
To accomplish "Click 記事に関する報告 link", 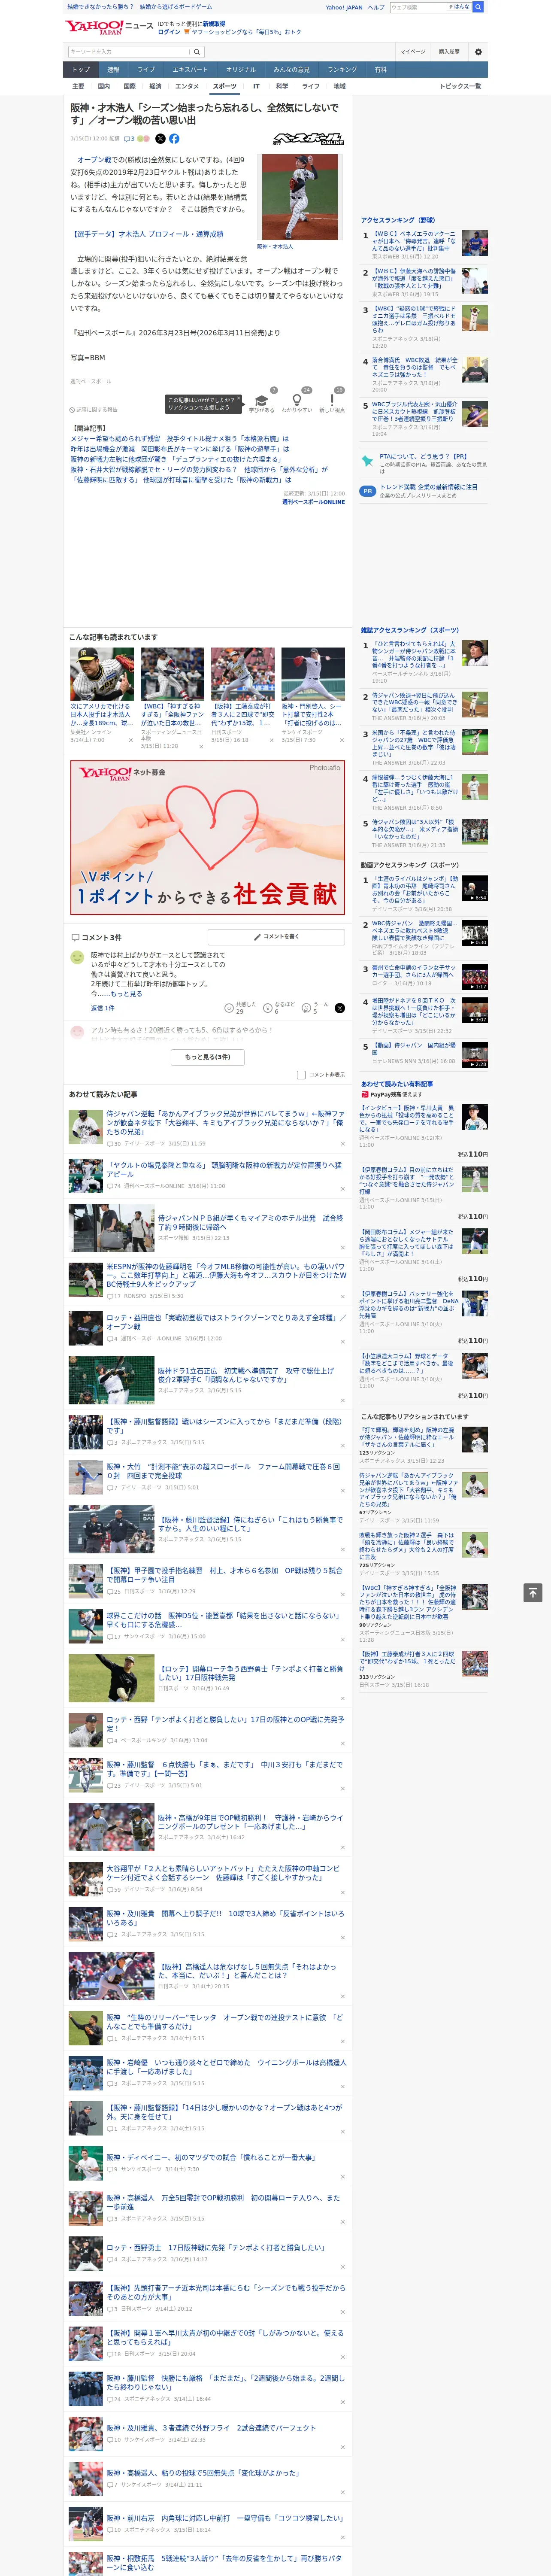I will 95,410.
